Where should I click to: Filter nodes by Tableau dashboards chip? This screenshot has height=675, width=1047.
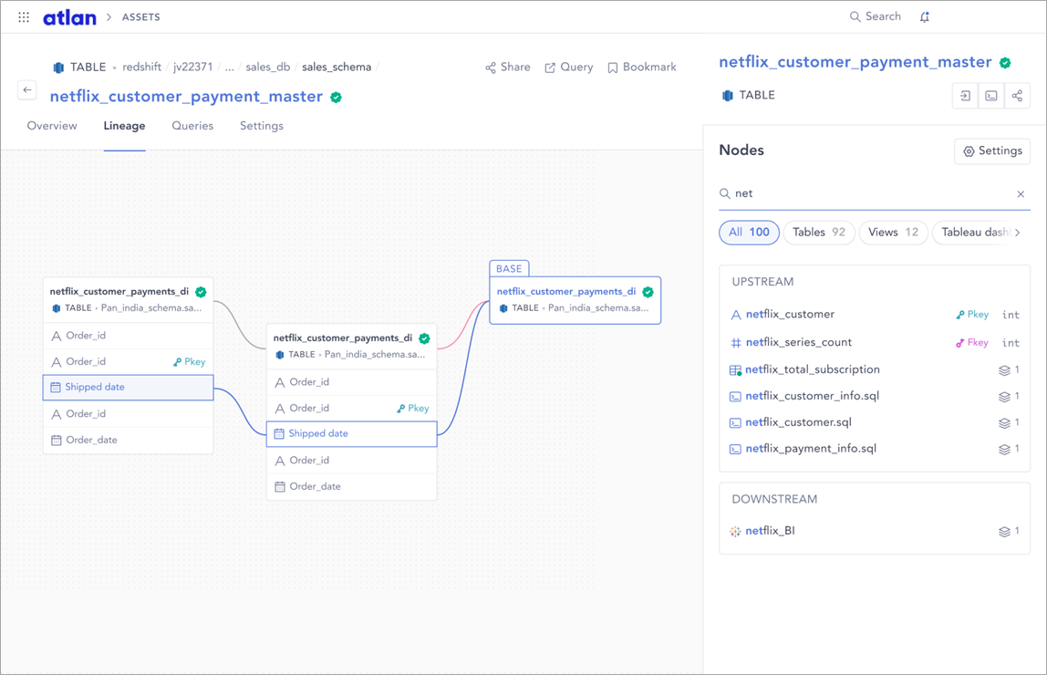click(x=972, y=233)
